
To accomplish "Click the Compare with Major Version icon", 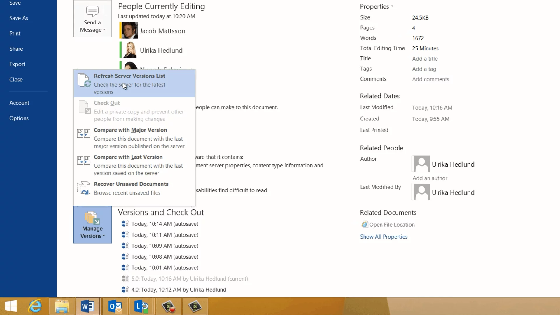I will tap(83, 134).
